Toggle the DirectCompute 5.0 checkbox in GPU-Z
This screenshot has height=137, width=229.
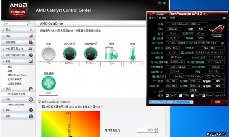pyautogui.click(x=204, y=95)
